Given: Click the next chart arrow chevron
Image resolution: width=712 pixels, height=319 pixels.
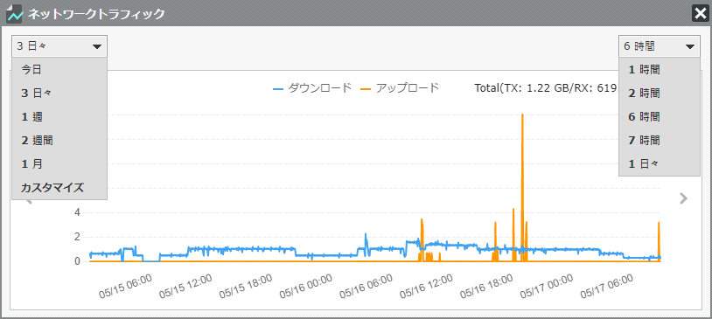Looking at the screenshot, I should (x=683, y=198).
